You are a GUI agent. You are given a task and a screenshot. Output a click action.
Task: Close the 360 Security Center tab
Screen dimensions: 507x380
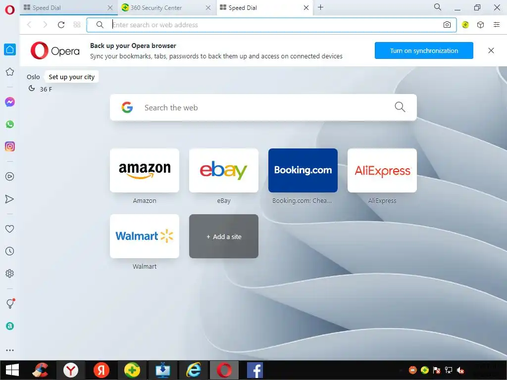pyautogui.click(x=208, y=8)
